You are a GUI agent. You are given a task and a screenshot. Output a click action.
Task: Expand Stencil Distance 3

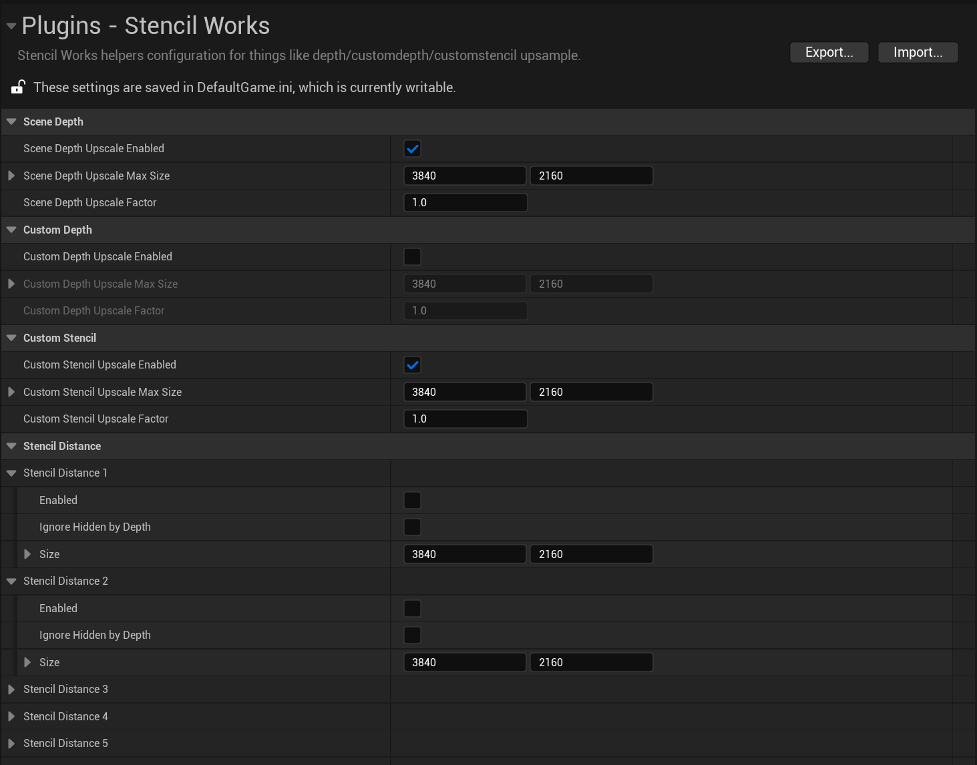click(x=11, y=689)
